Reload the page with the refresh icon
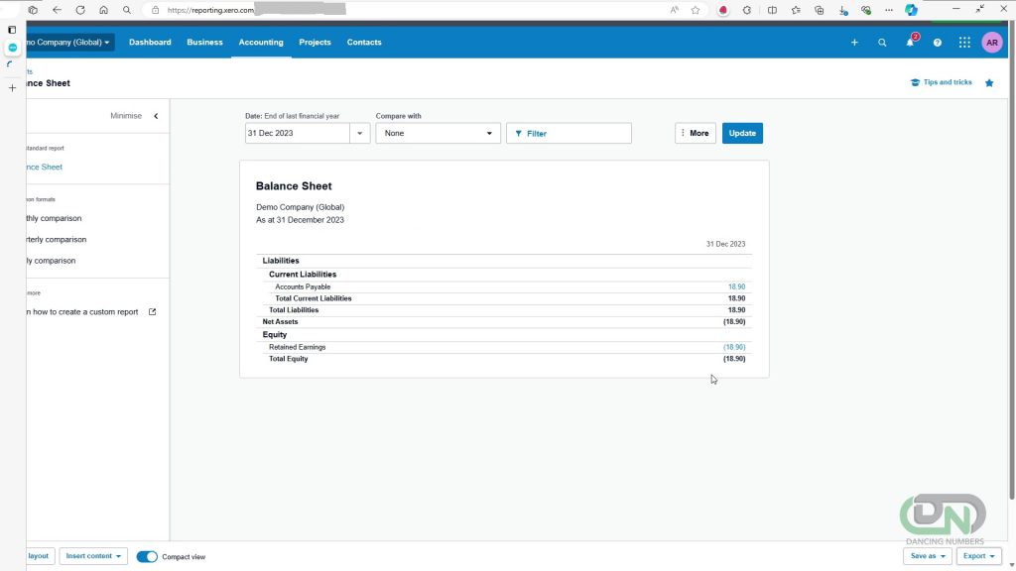 pos(80,10)
